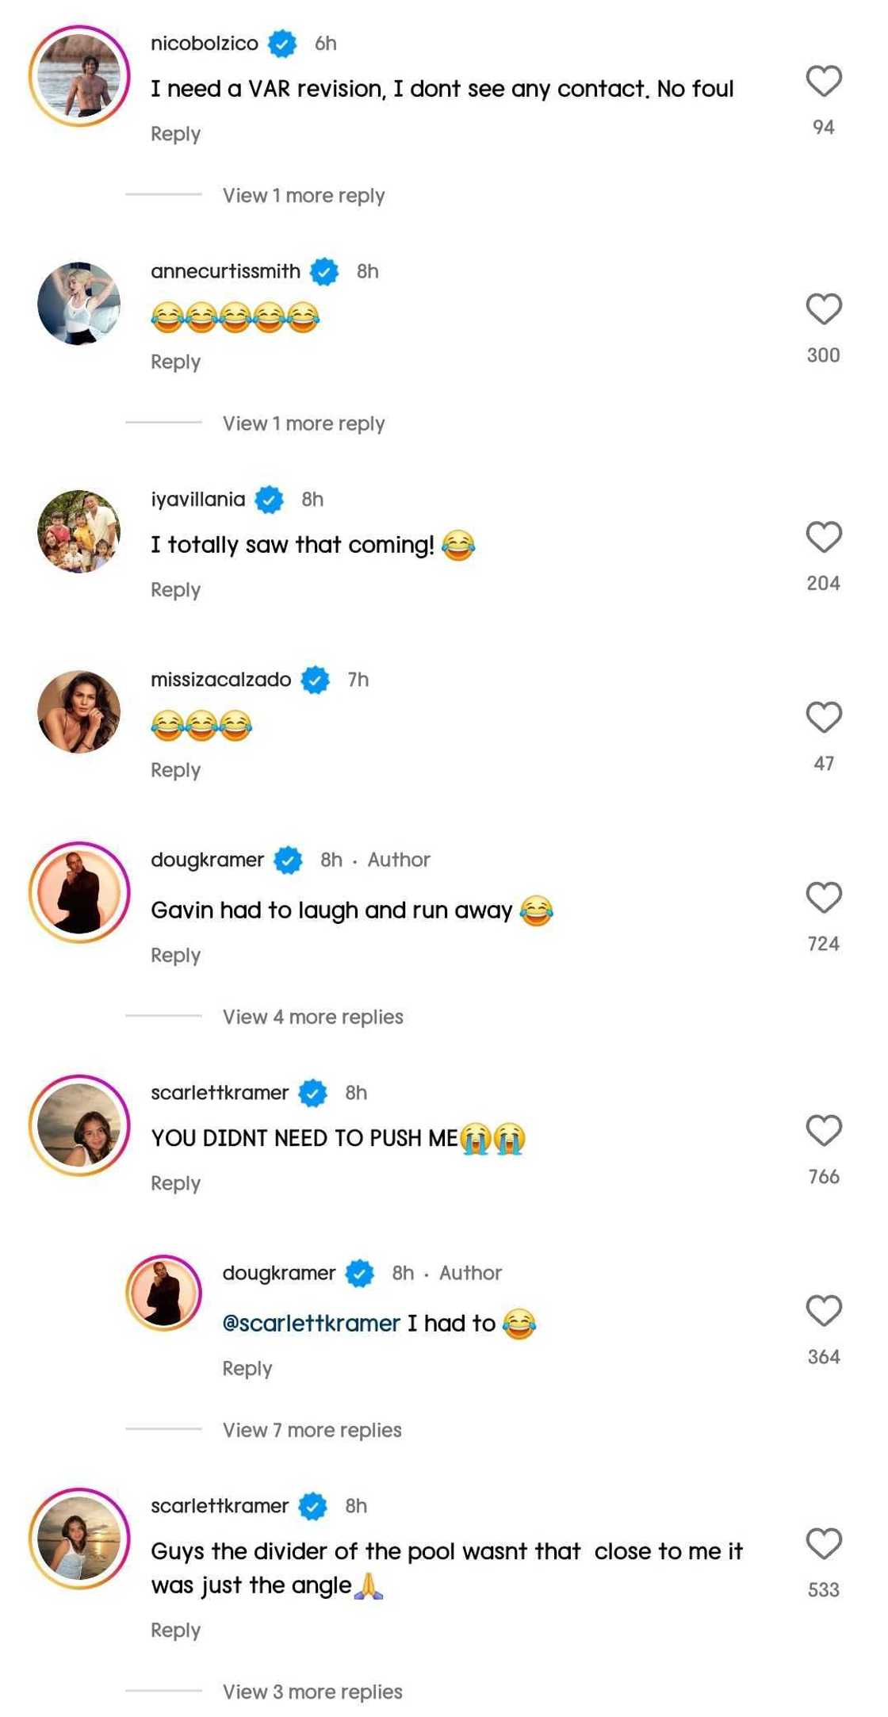Screen dimensions: 888x1717
Task: Heart dougkramer's 'I had to' reply
Action: [823, 1311]
